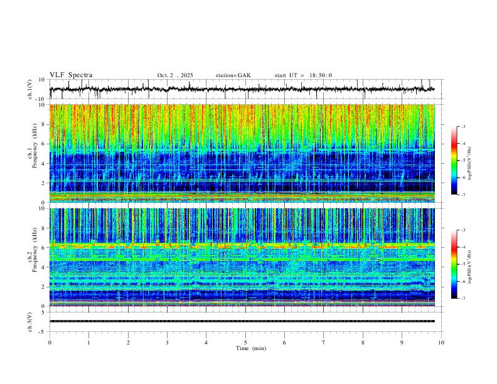Click the ch.3 flat black signal band
This screenshot has height=384, width=497.
click(x=242, y=321)
